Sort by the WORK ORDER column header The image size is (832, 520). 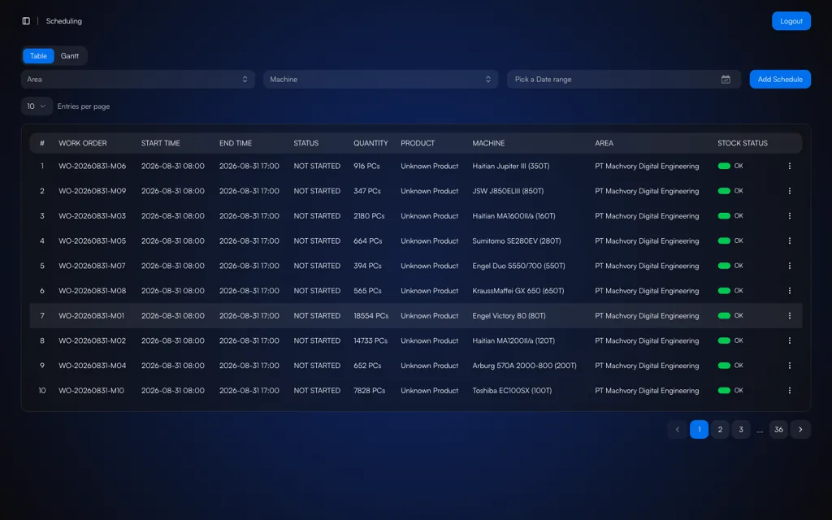[82, 143]
